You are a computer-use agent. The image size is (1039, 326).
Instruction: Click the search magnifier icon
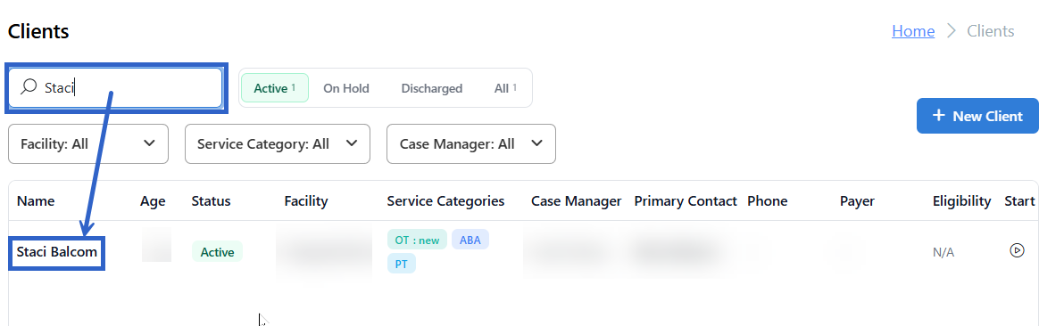pyautogui.click(x=29, y=87)
